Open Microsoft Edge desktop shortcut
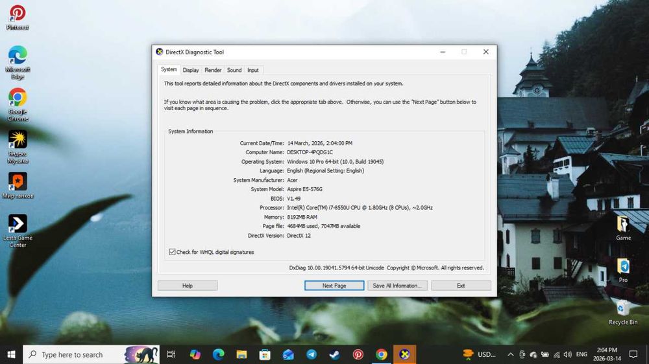 (18, 62)
